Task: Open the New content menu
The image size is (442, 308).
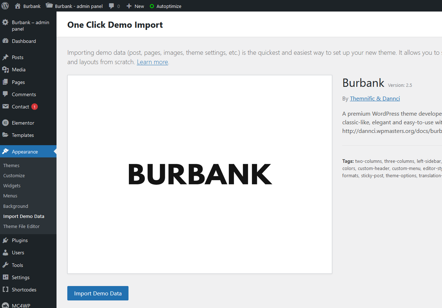Action: click(x=135, y=6)
